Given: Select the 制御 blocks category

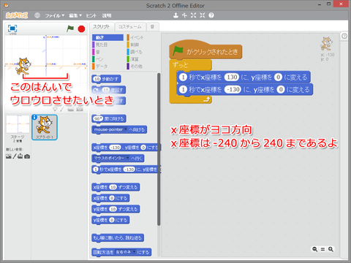Looking at the screenshot, I should (135, 45).
